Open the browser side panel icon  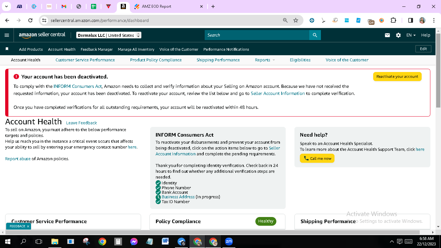click(411, 20)
